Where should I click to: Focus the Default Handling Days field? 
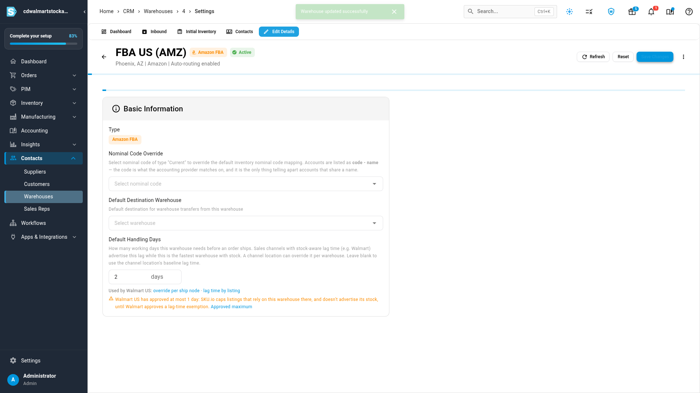click(x=145, y=277)
